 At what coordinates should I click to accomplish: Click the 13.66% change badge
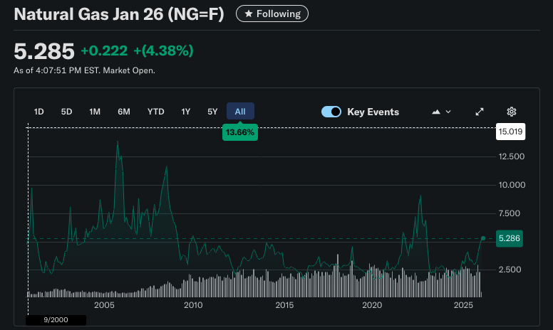(x=240, y=133)
